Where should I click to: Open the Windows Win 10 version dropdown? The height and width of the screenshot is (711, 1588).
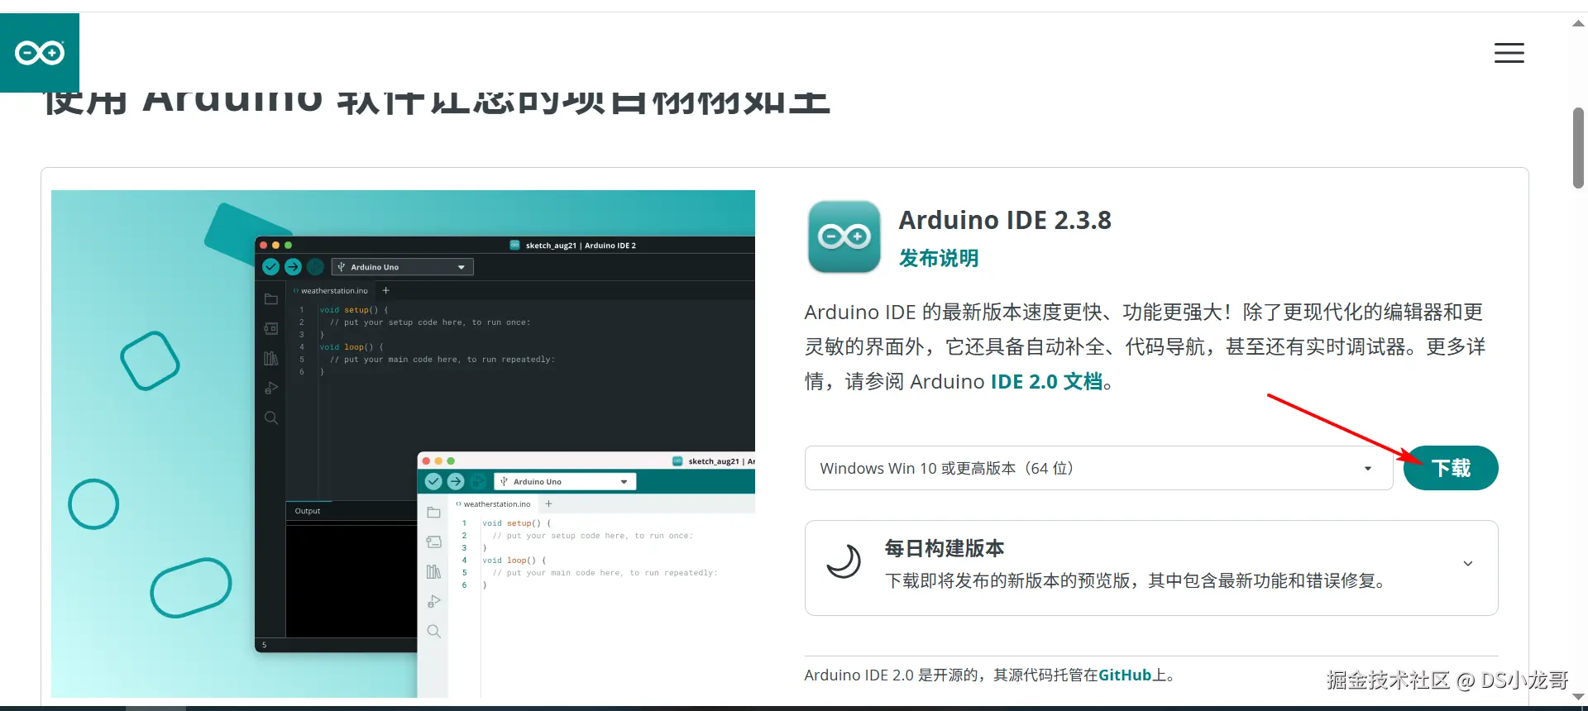[1098, 468]
